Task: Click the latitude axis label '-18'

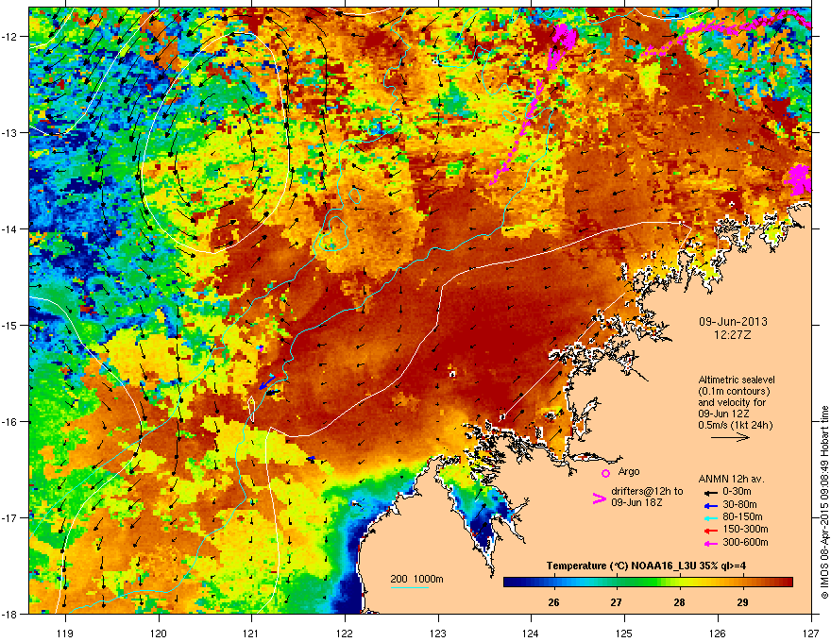Action: 9,614
